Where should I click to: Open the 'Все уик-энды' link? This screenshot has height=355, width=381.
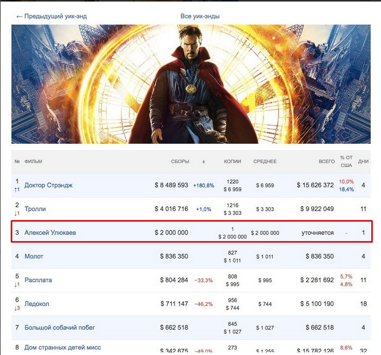coord(200,16)
